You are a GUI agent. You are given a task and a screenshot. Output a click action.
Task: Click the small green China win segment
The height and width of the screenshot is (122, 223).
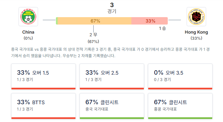click(57, 21)
